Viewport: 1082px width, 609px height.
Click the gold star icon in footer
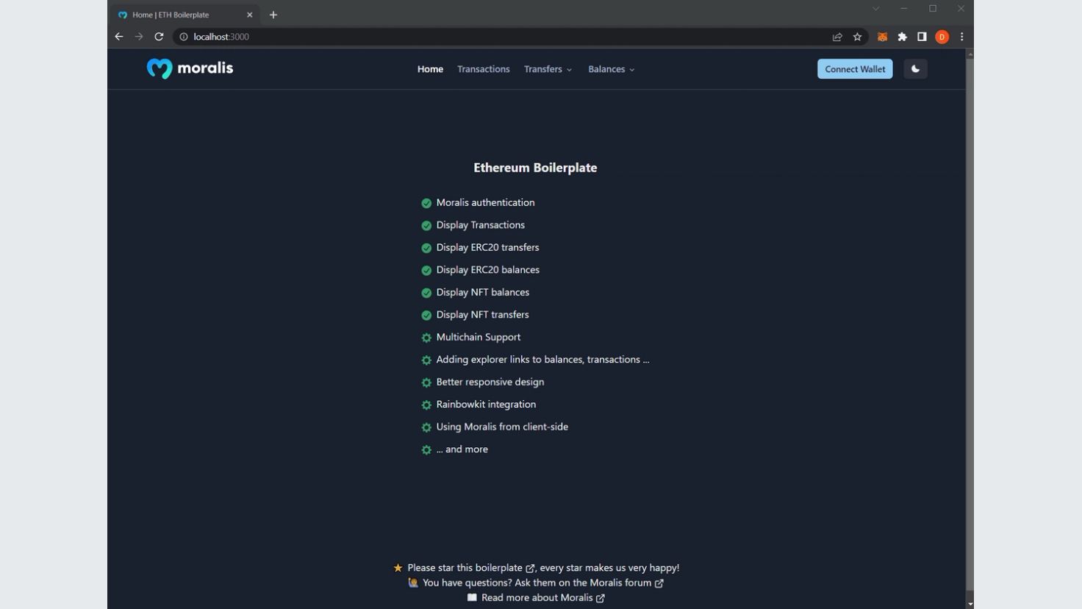tap(398, 568)
